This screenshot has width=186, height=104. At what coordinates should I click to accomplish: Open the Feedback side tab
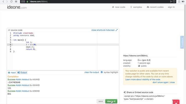(x=182, y=42)
